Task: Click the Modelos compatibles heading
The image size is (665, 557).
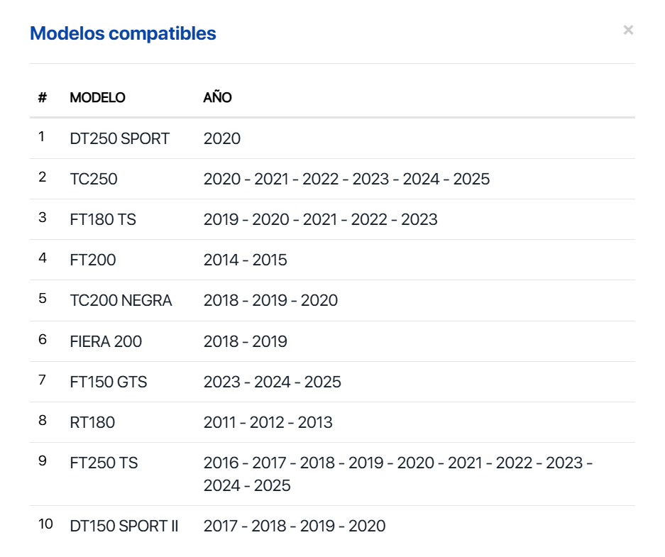Action: click(123, 33)
